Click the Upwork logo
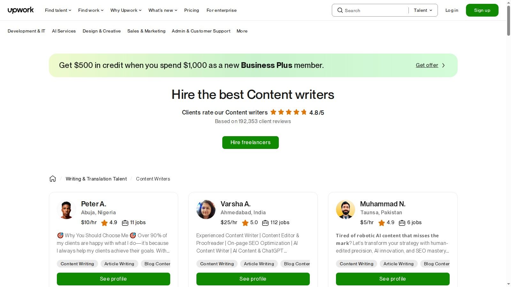The height and width of the screenshot is (287, 511). [20, 10]
